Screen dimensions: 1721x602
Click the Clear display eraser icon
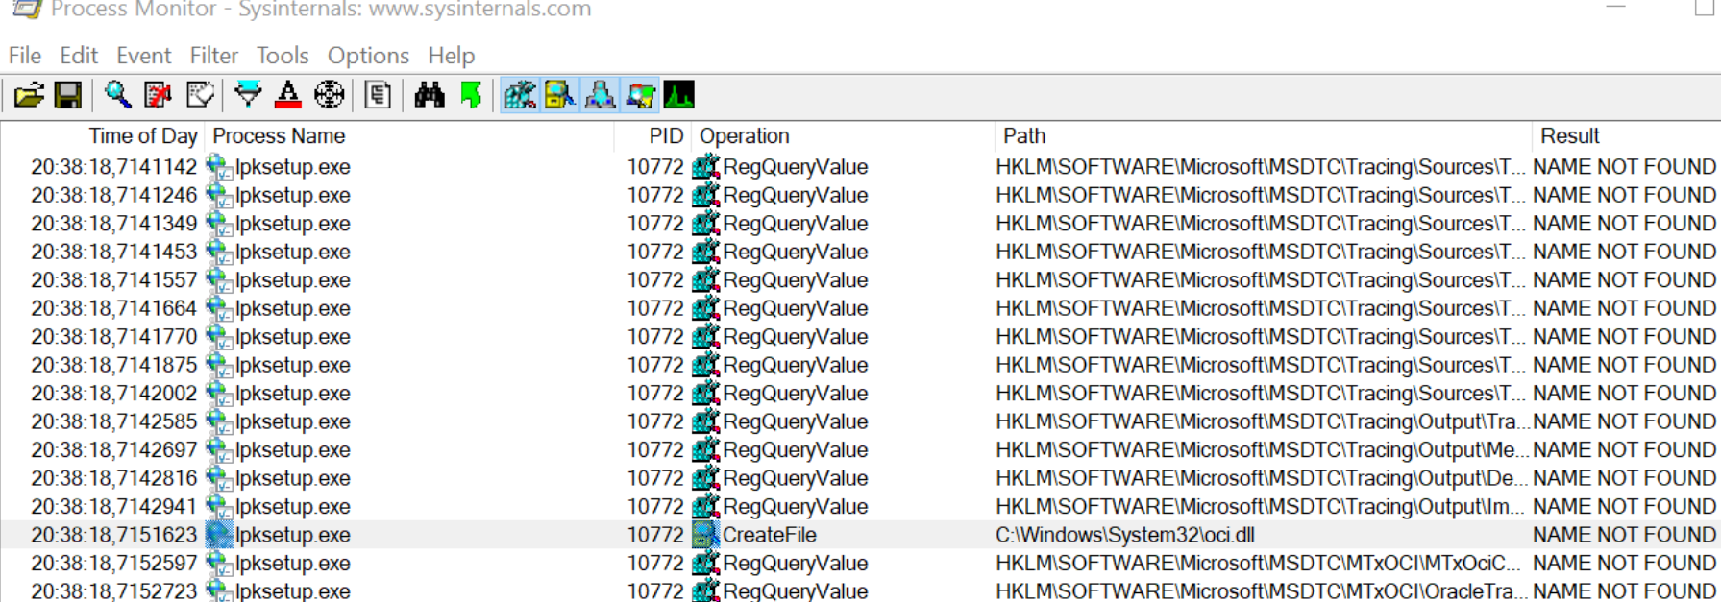click(200, 95)
